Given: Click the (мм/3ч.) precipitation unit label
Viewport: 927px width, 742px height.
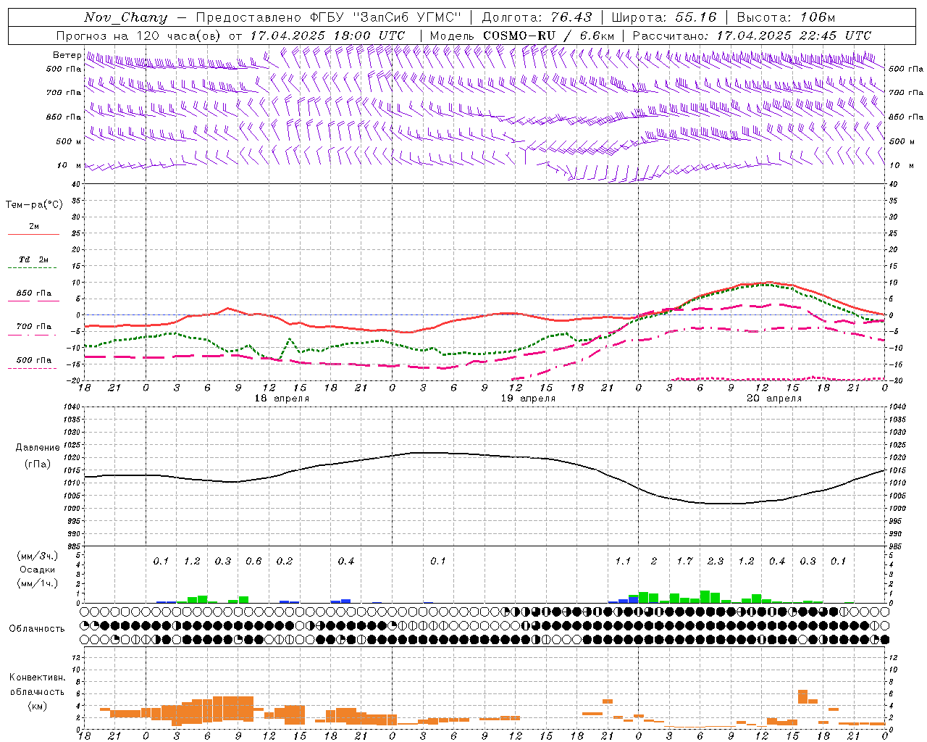Looking at the screenshot, I should (x=37, y=556).
